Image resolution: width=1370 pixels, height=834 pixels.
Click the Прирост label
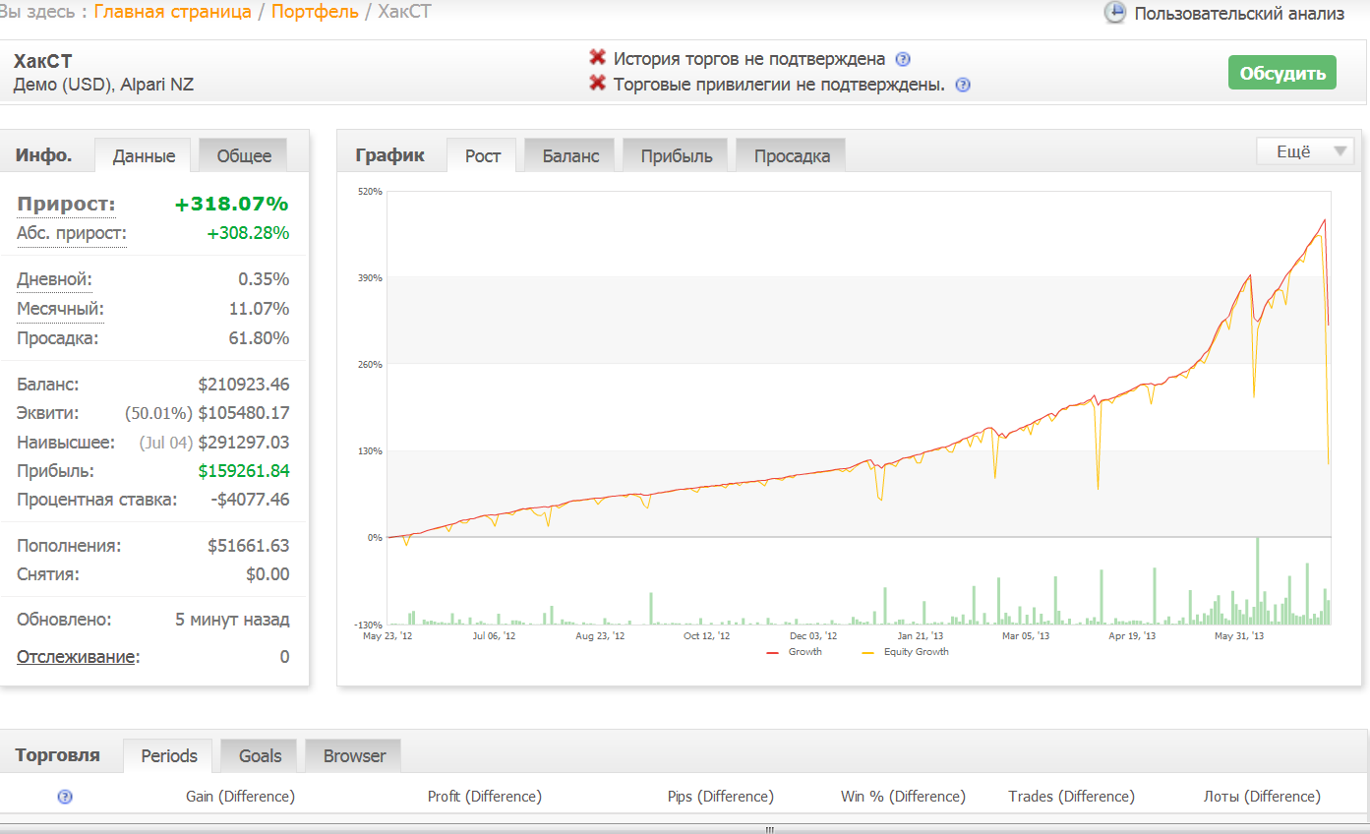[66, 204]
